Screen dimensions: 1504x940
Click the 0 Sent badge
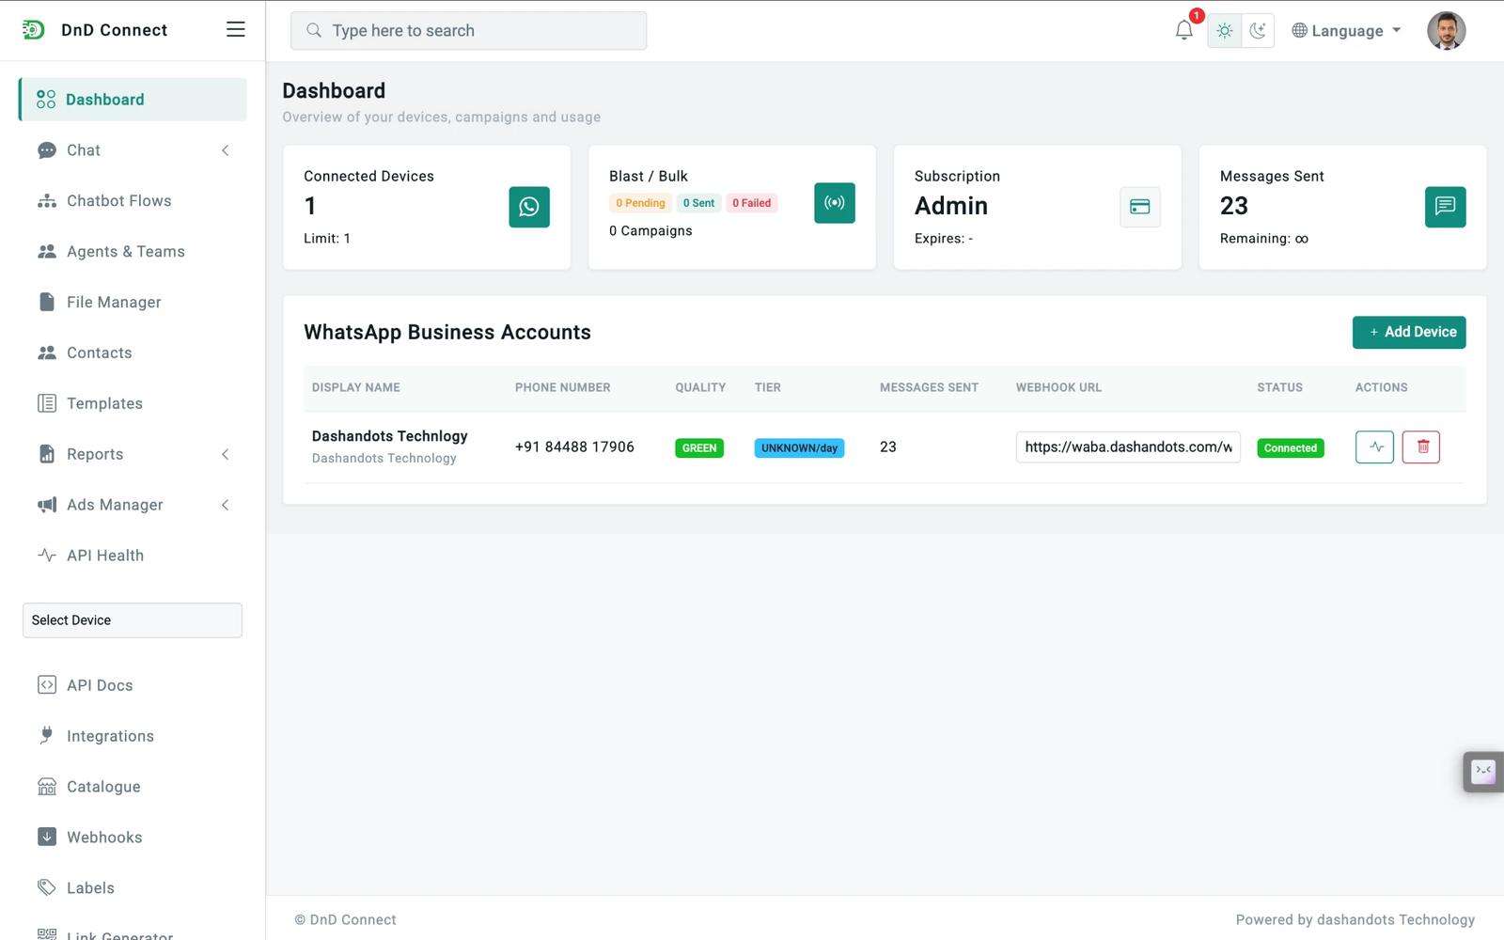[x=698, y=203]
